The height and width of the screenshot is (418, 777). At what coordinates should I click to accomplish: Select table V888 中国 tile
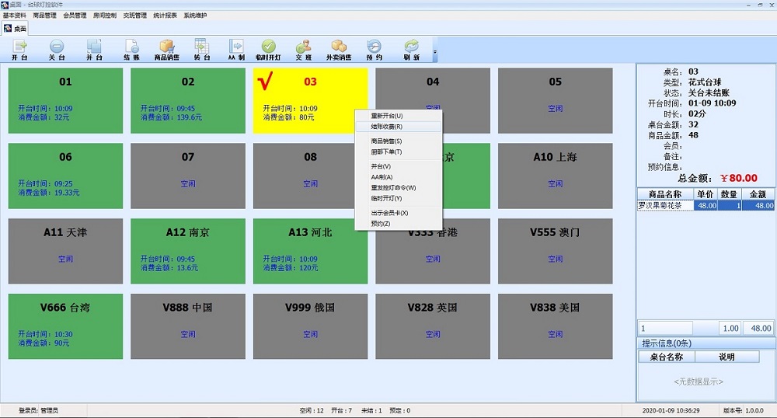[188, 326]
